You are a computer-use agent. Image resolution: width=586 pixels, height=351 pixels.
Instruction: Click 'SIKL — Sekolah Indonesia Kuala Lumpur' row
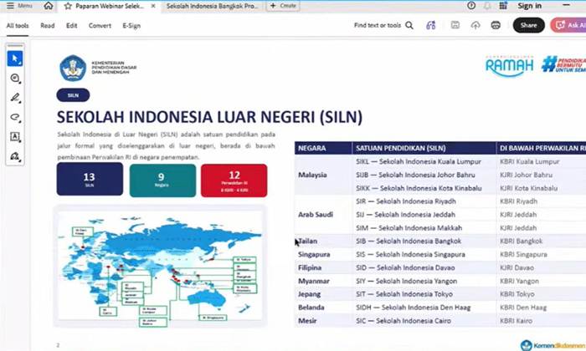click(419, 161)
